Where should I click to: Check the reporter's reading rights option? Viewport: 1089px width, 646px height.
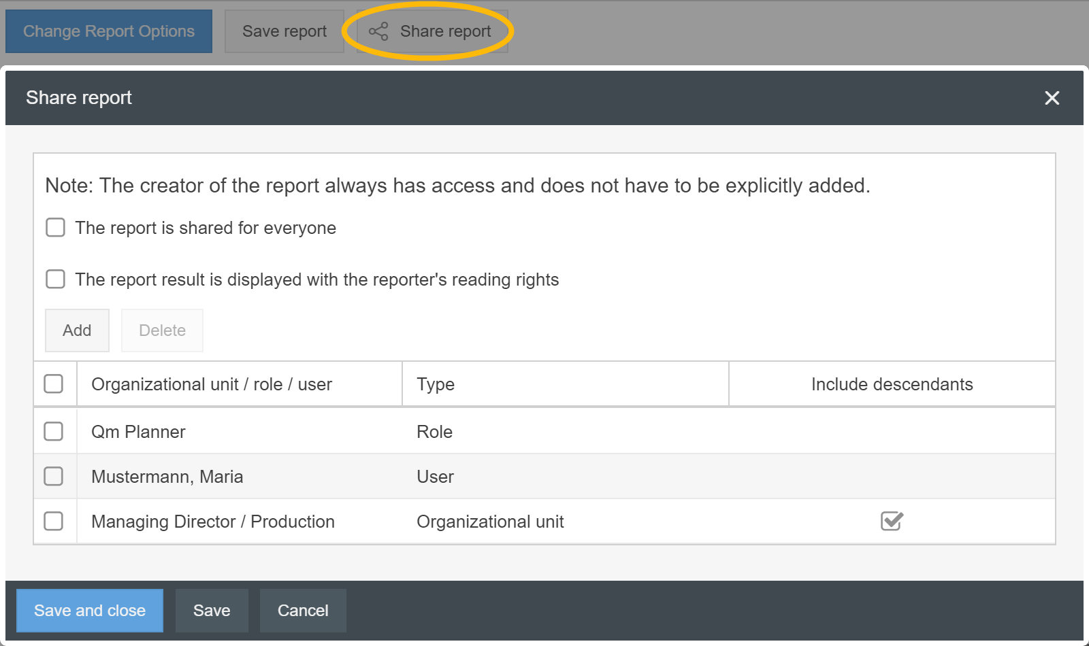click(56, 279)
